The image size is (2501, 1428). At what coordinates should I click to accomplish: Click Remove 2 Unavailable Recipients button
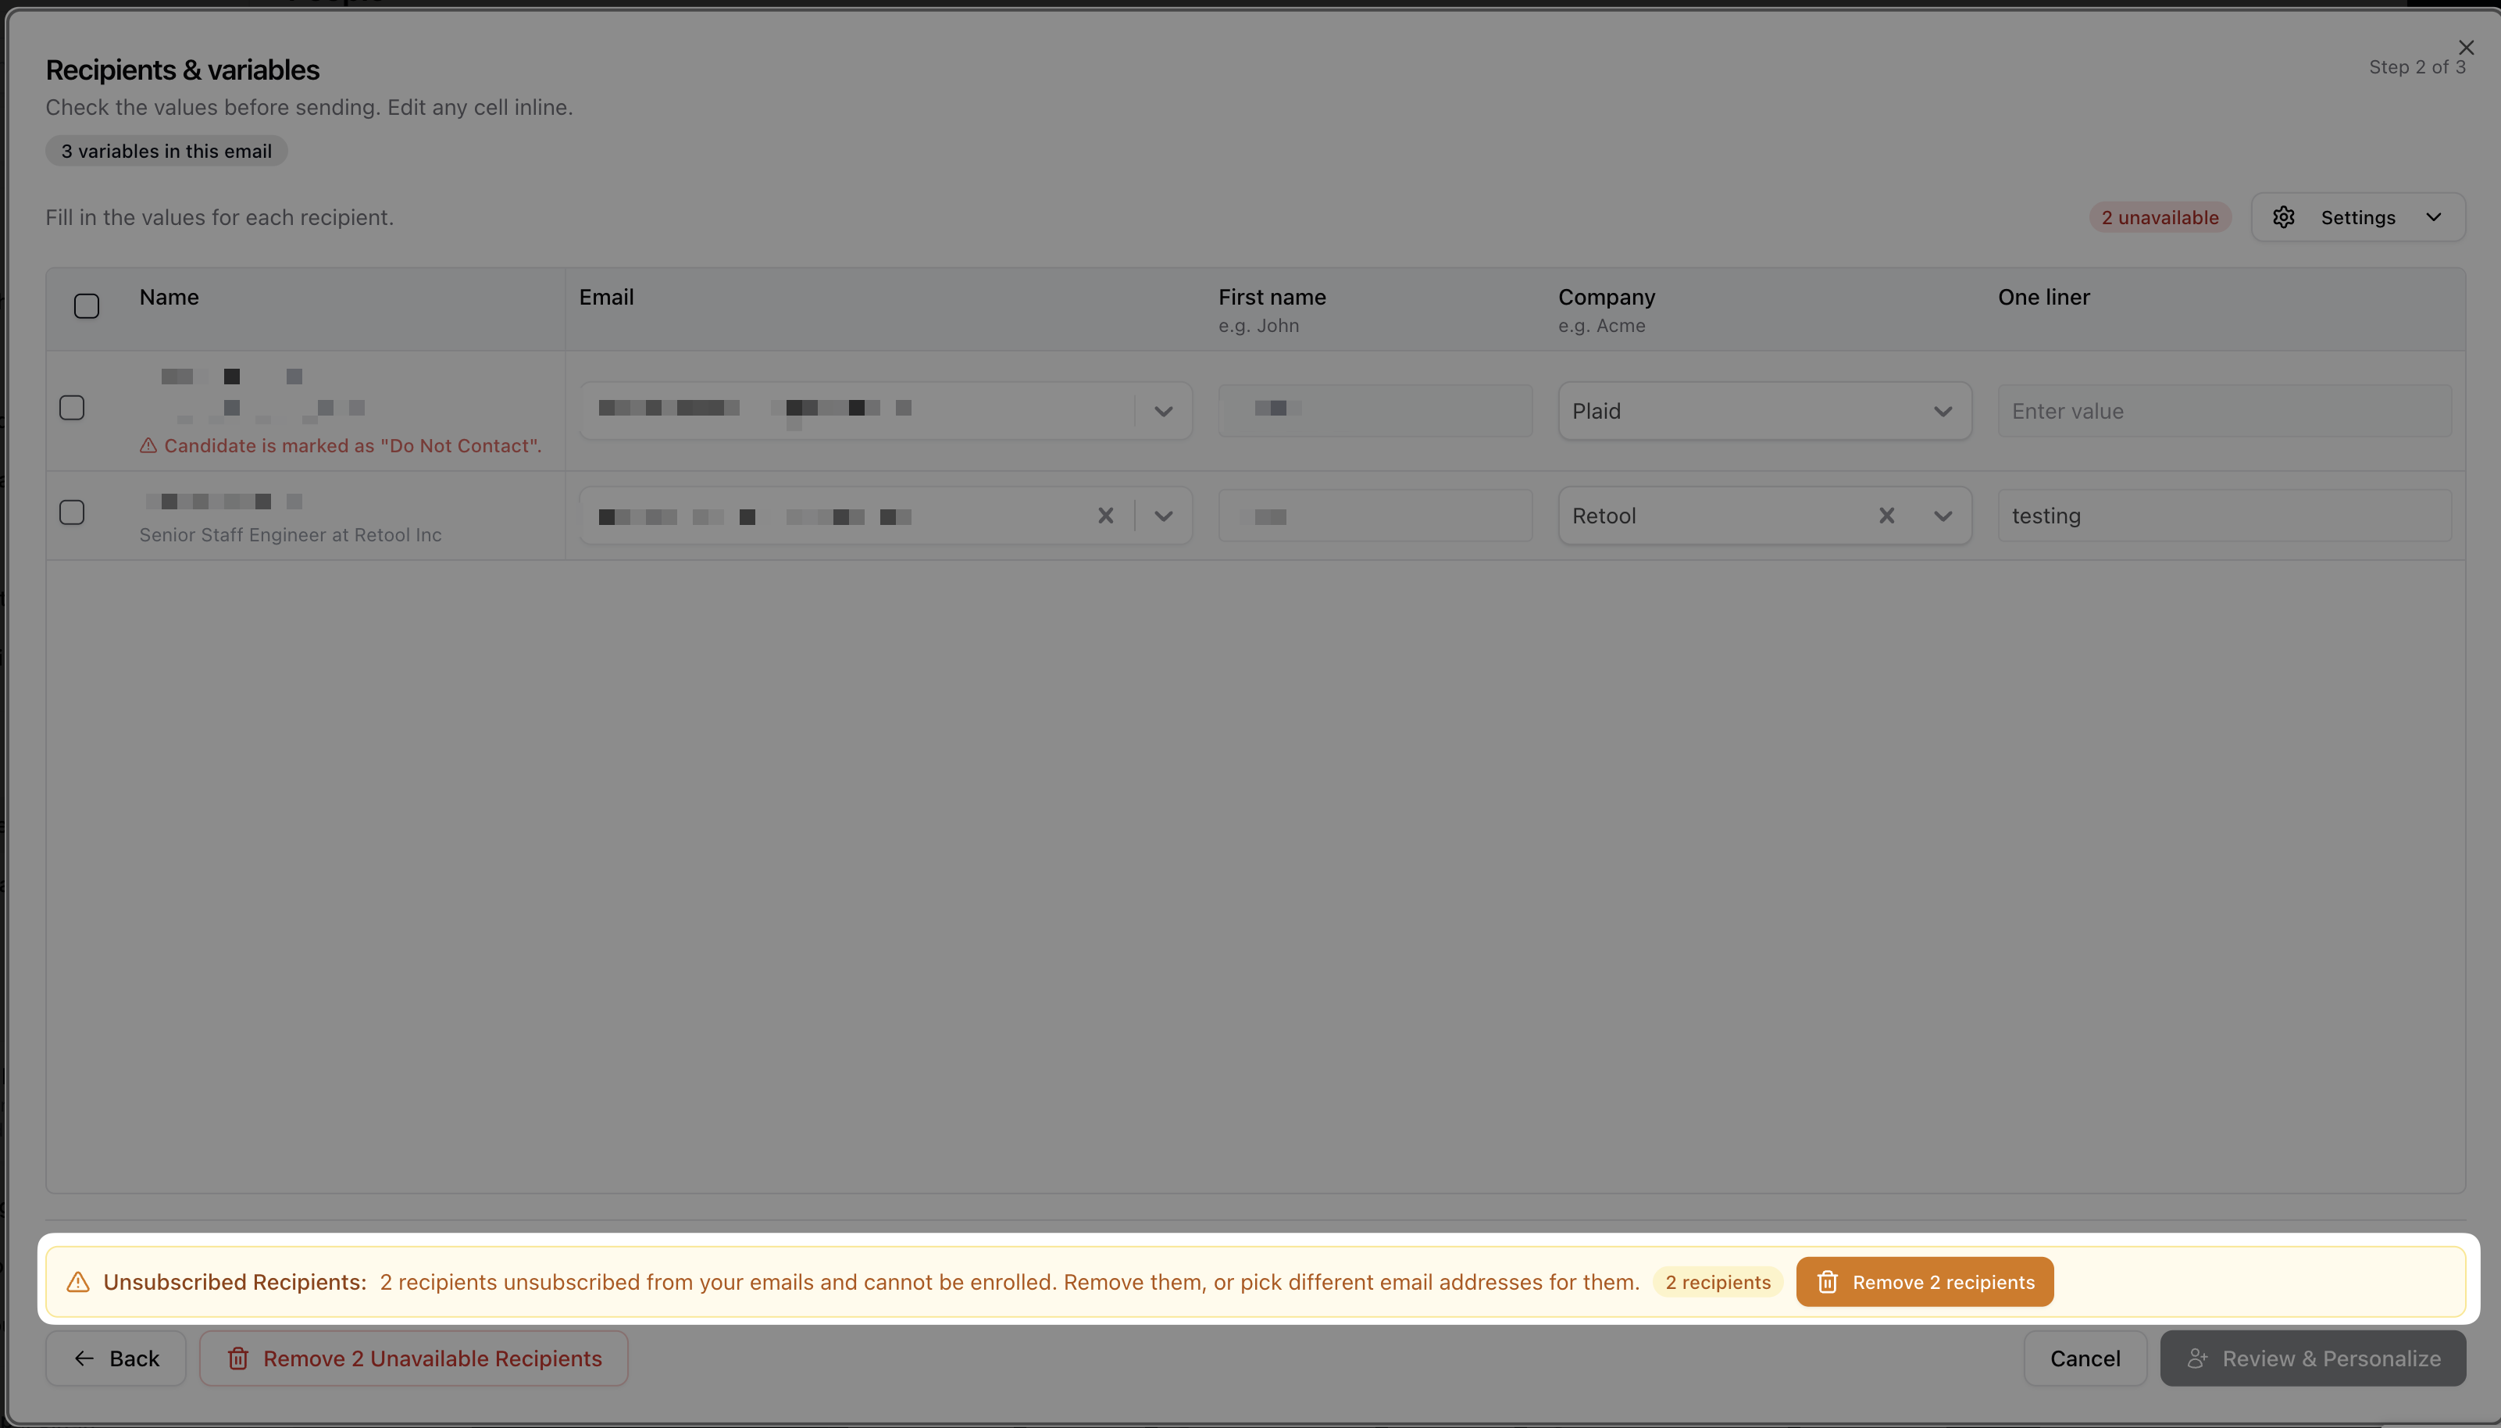(414, 1358)
